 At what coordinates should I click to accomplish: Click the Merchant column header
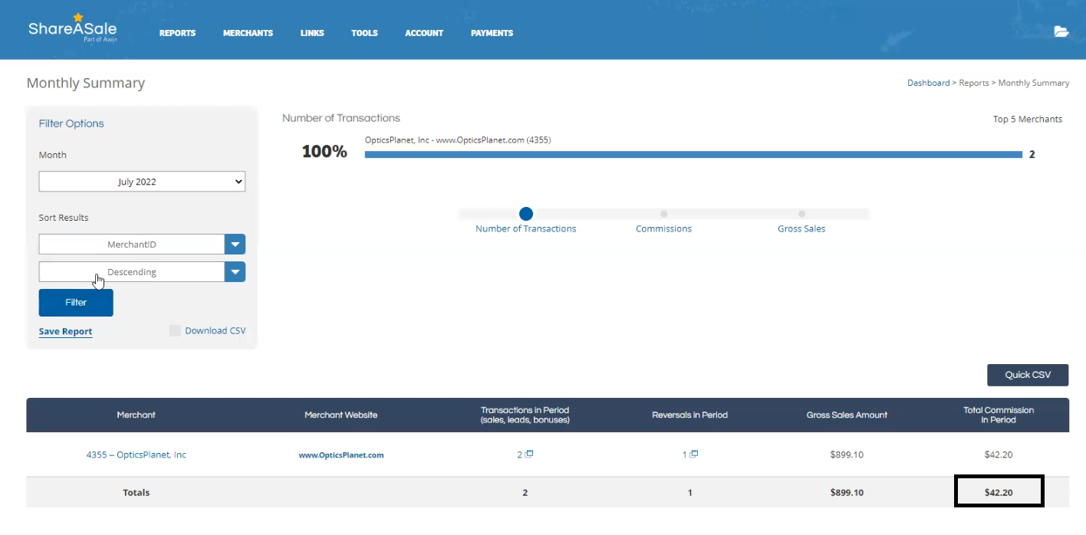[136, 415]
